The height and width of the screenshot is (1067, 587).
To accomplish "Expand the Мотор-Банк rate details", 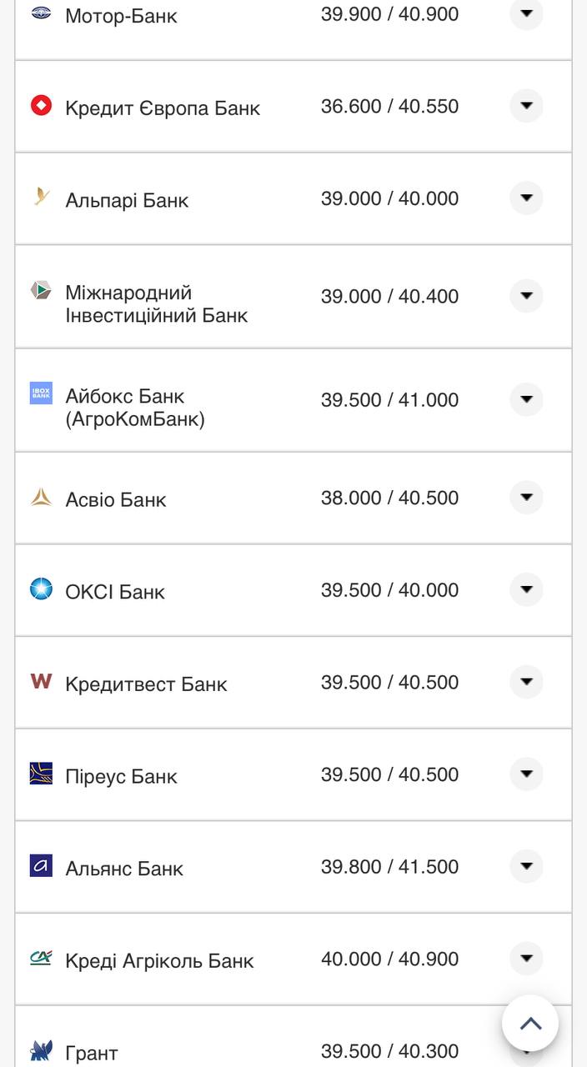I will [x=526, y=13].
